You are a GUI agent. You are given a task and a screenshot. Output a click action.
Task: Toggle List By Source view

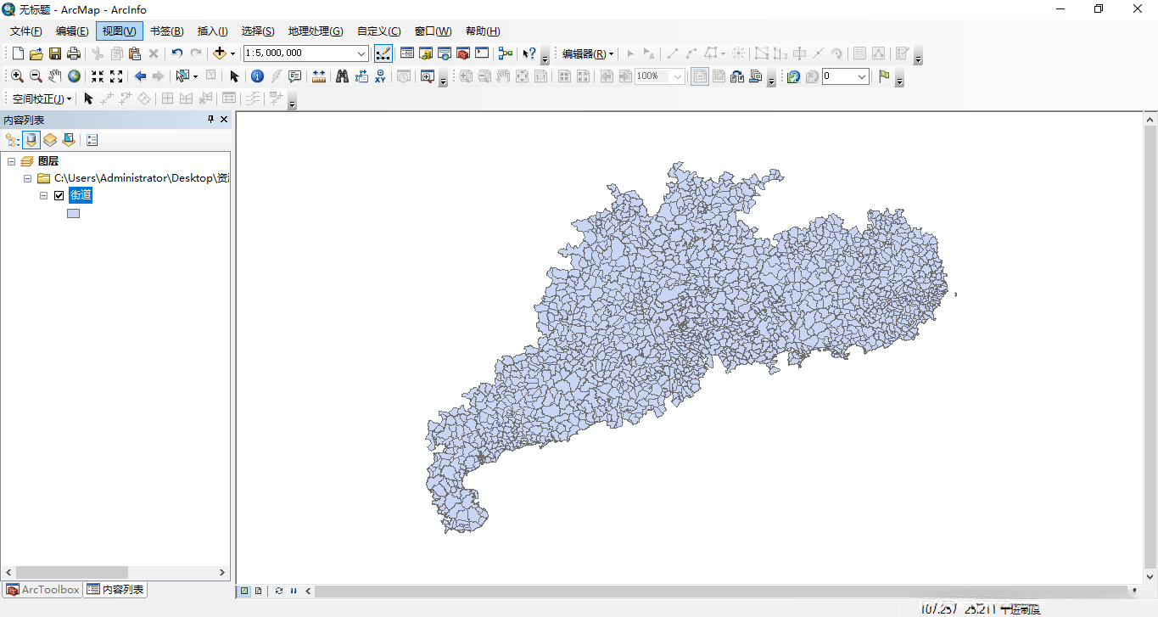click(31, 140)
